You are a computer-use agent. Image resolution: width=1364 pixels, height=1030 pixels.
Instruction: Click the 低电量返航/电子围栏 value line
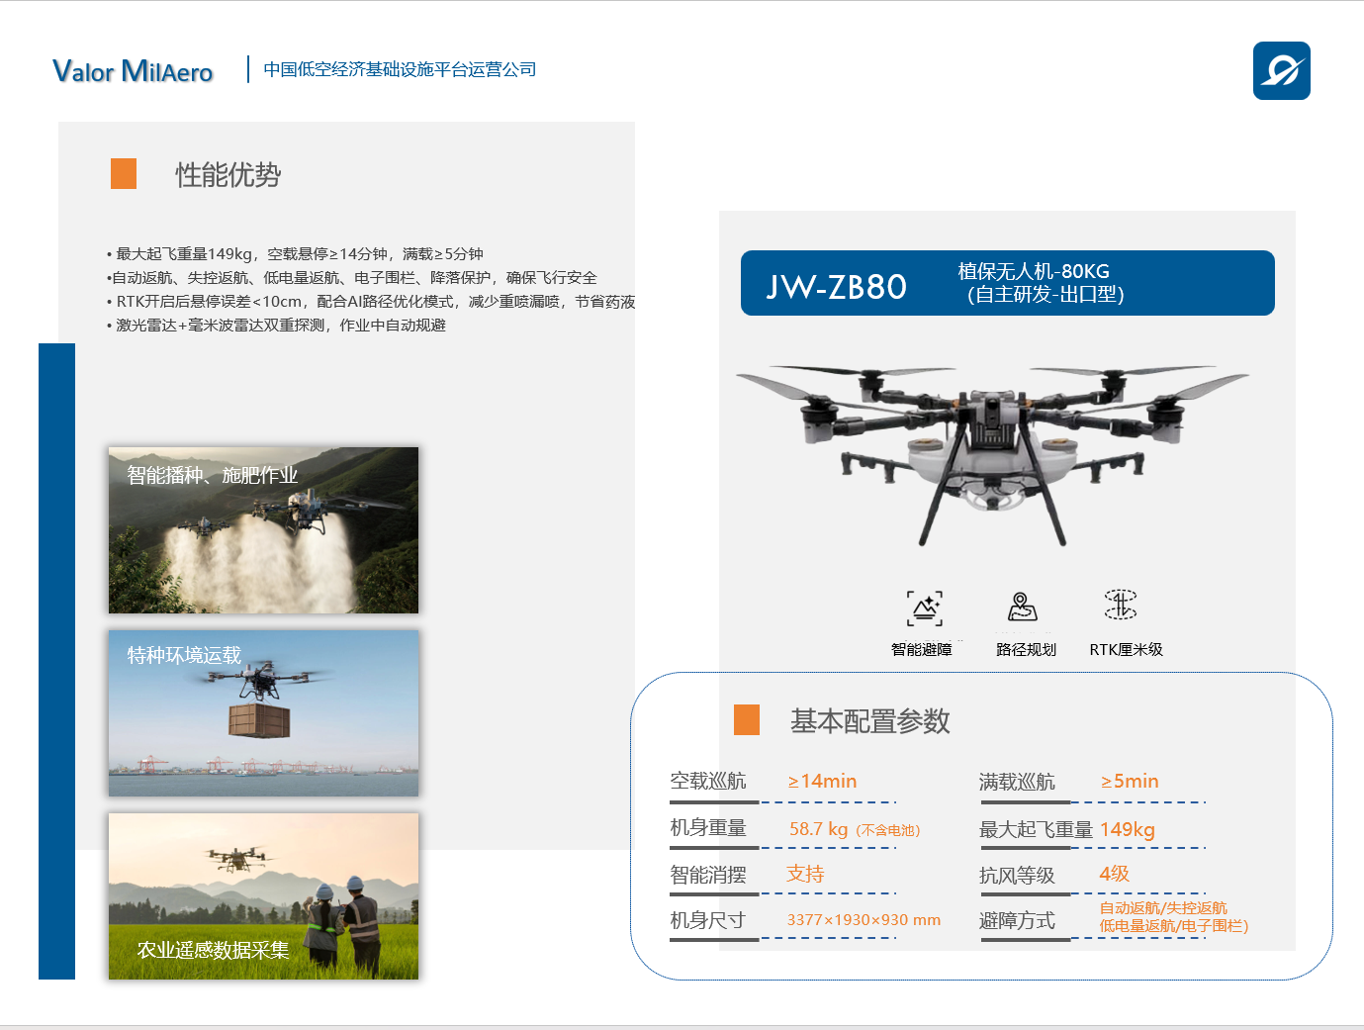point(1174,926)
